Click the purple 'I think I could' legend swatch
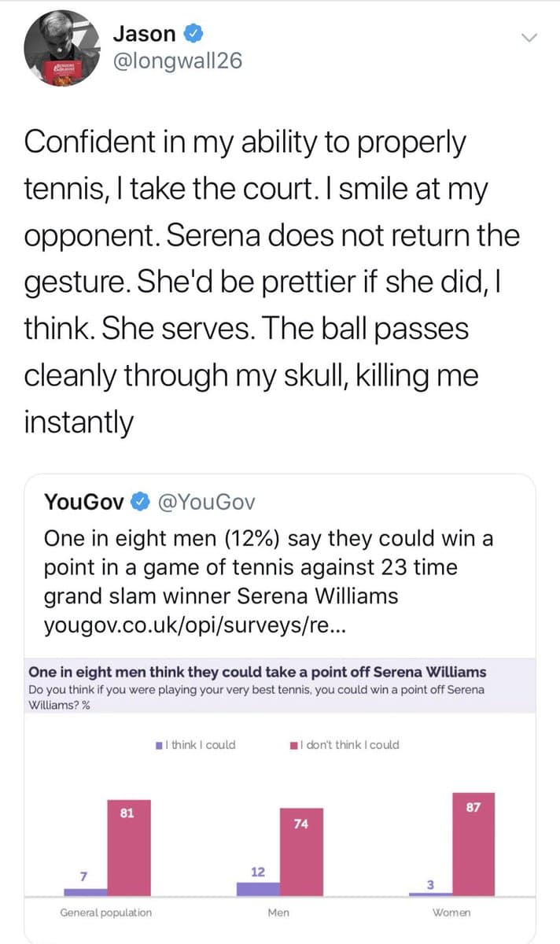 point(159,745)
